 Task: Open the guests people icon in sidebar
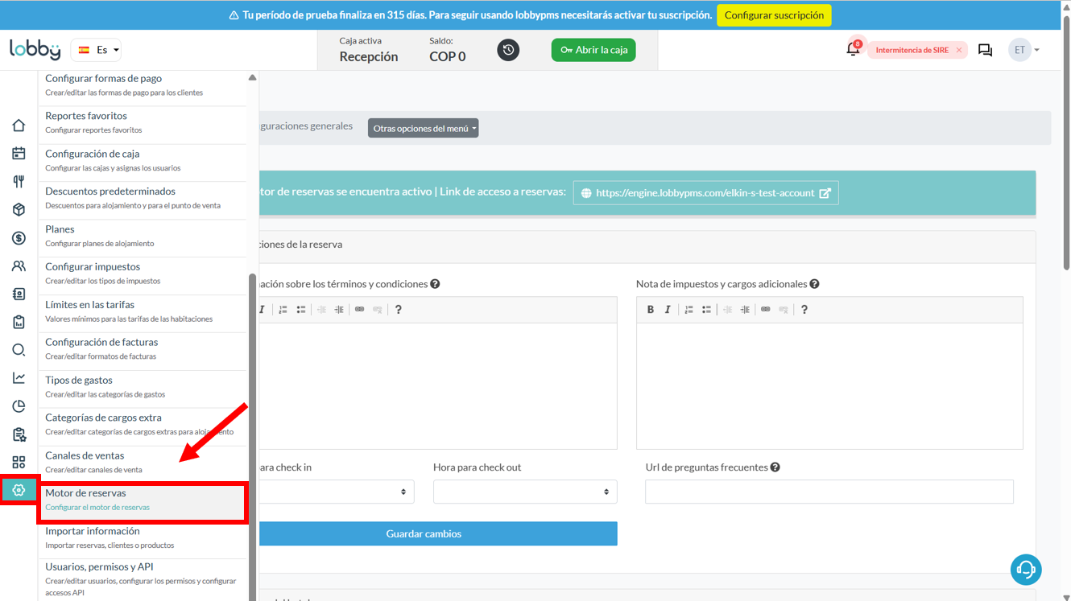point(19,266)
